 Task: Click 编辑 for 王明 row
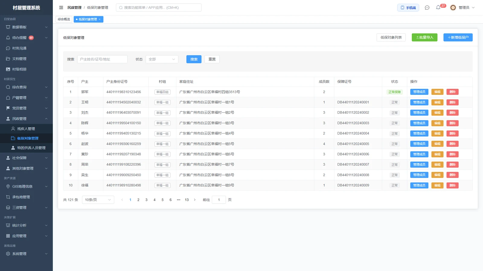pos(437,102)
